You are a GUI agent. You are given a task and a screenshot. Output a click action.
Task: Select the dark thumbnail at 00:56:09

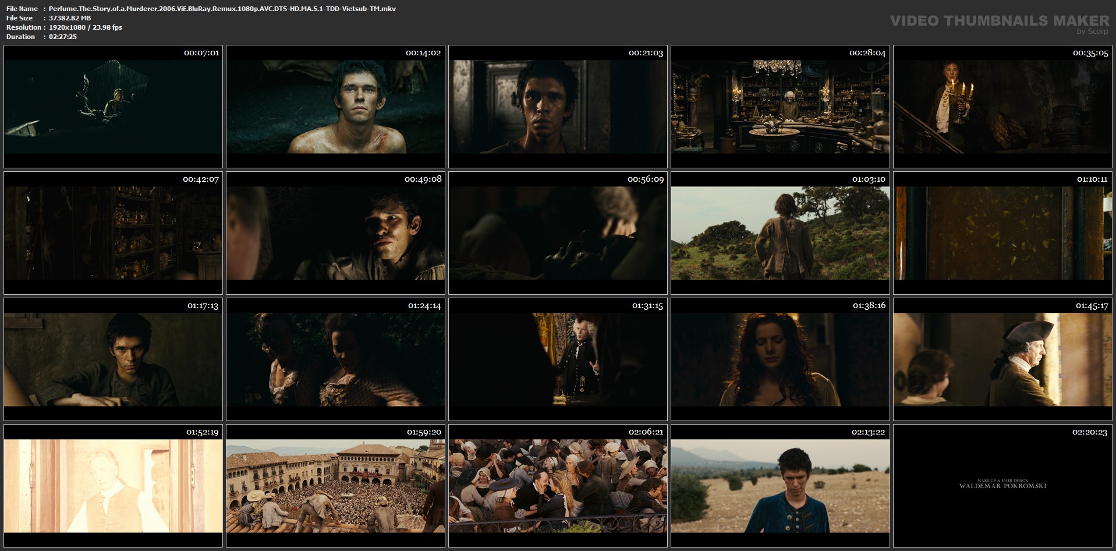click(558, 233)
